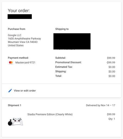The image size is (123, 139).
Task: Select the Mastercard-9721 payment method text
Action: pyautogui.click(x=25, y=62)
